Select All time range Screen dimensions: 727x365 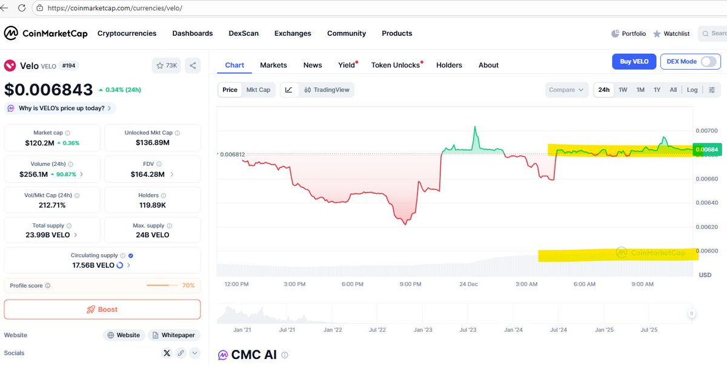tap(673, 90)
